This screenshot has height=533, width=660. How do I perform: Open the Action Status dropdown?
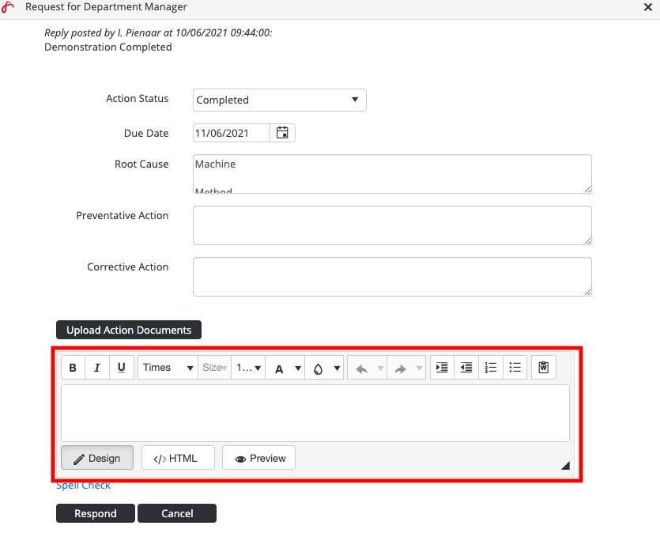pos(279,100)
